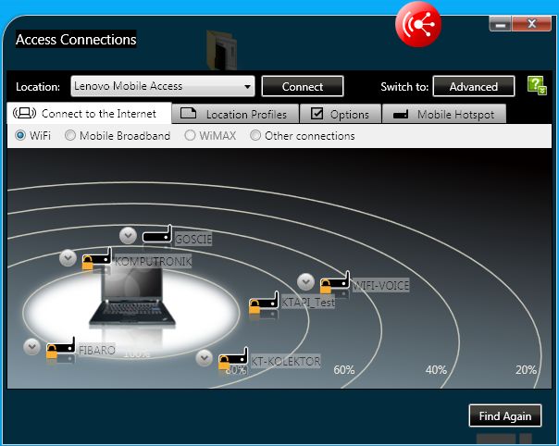Click the WIFI-VOICE network name label
Screen dimensions: 559x446
click(381, 286)
